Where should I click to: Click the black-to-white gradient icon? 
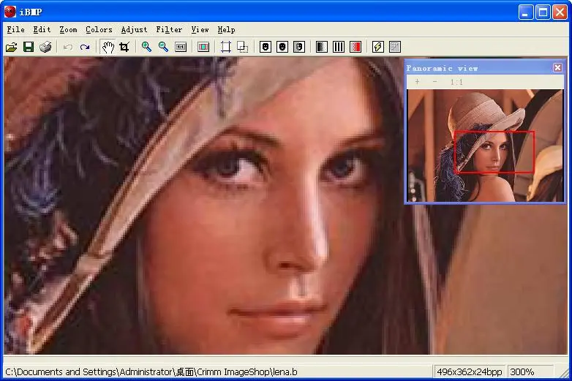321,47
